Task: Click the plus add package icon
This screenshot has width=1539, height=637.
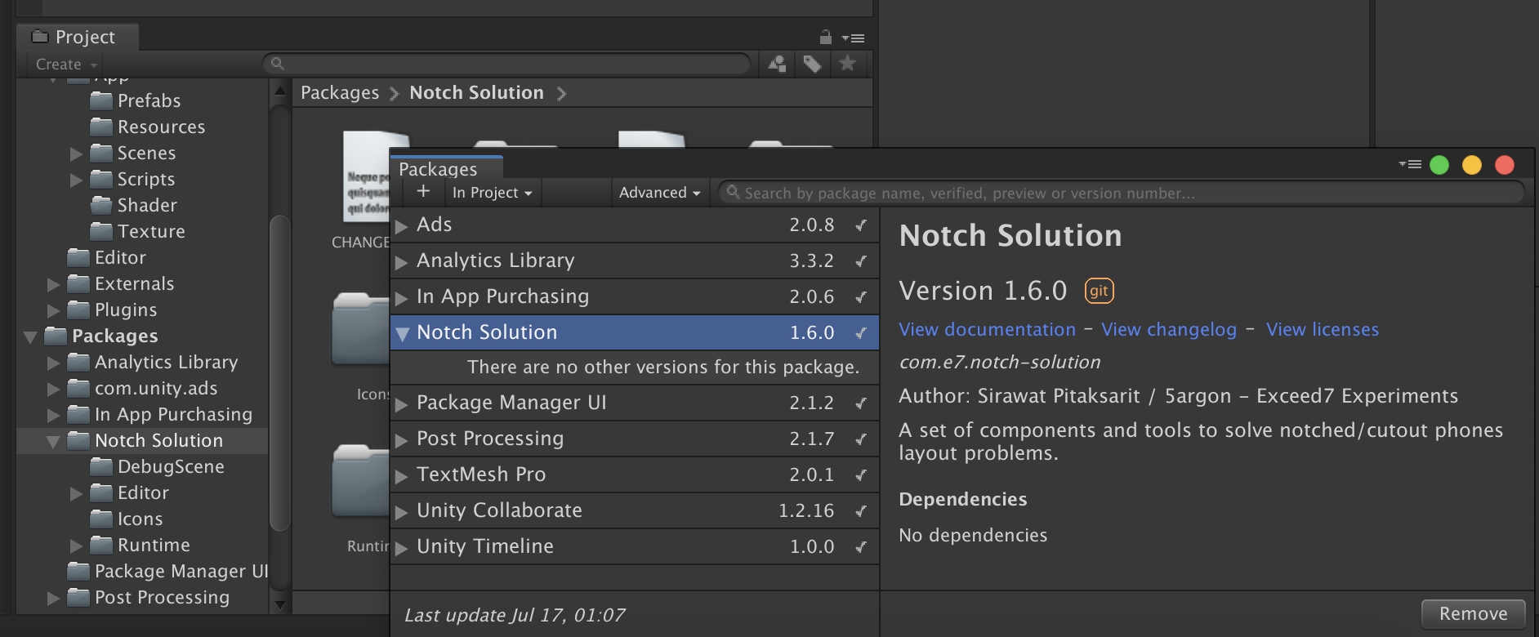Action: coord(423,192)
